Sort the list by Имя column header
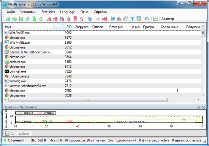 pos(8,26)
